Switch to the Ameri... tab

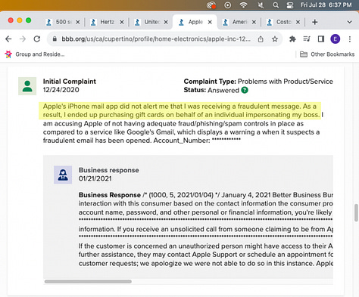(239, 22)
